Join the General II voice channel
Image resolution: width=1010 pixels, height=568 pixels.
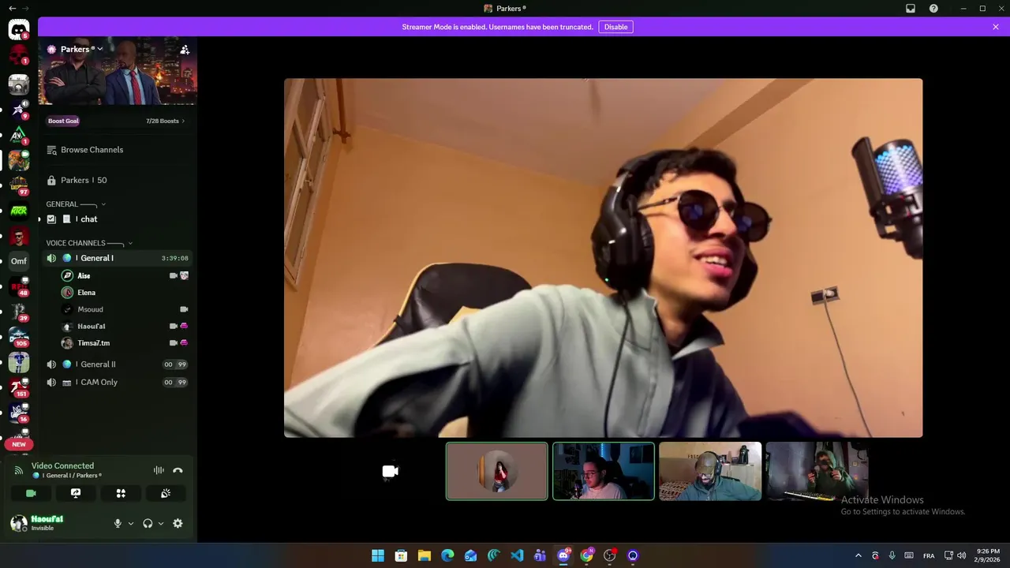pyautogui.click(x=117, y=364)
